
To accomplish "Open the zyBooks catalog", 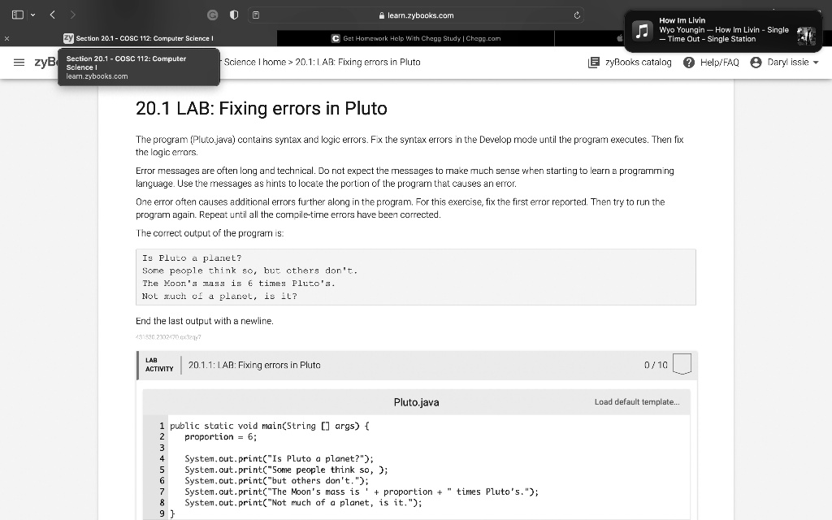I will (630, 63).
